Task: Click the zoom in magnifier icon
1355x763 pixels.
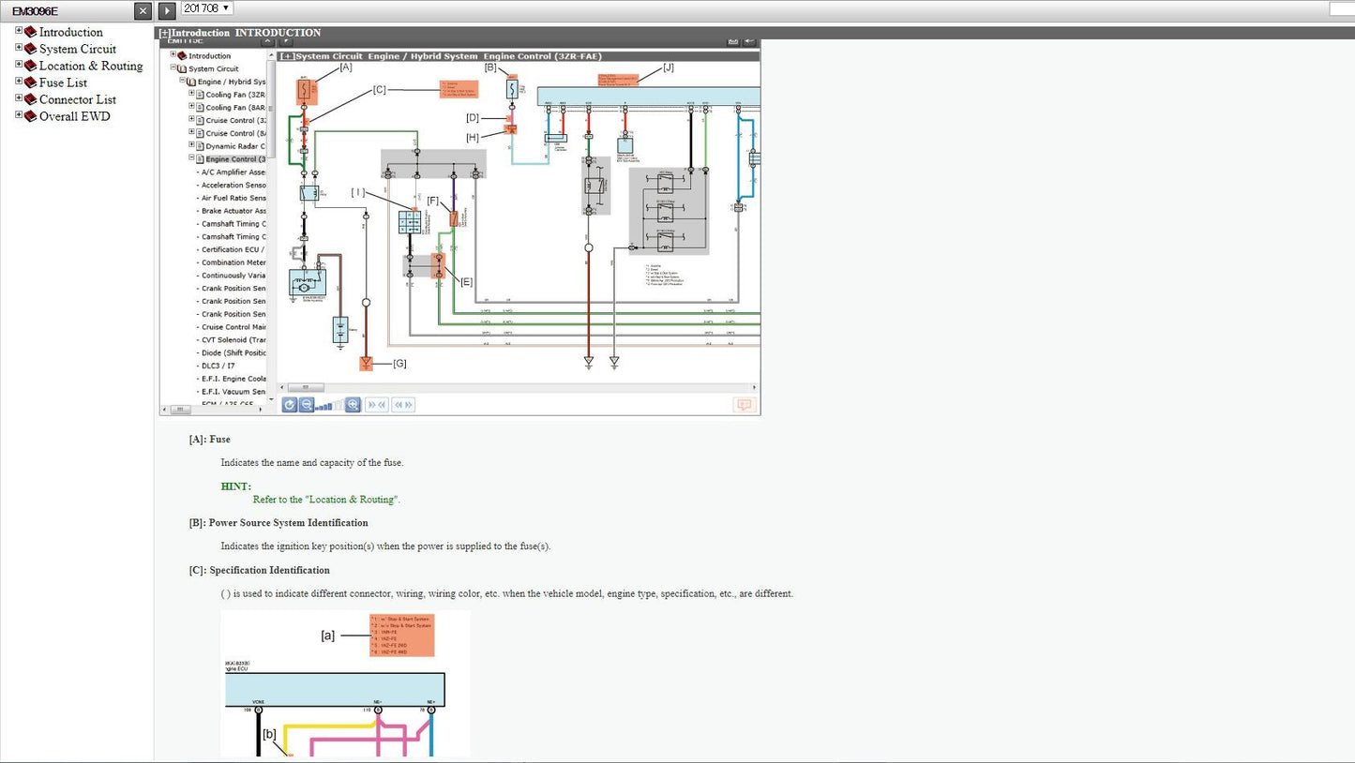Action: (353, 405)
